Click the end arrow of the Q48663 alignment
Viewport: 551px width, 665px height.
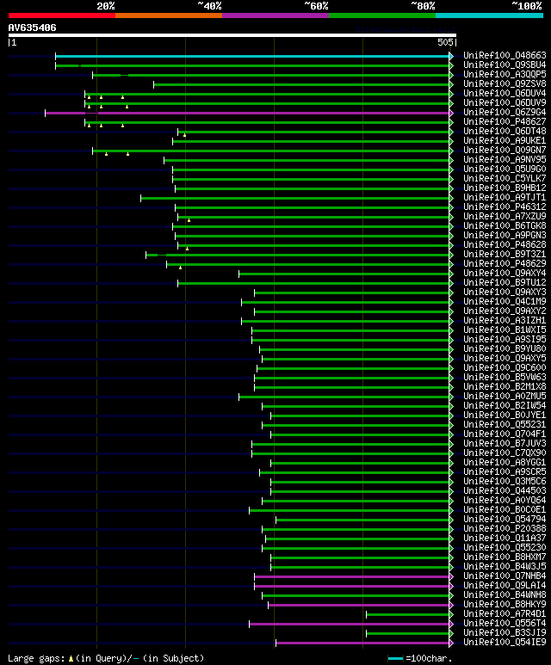tap(451, 57)
